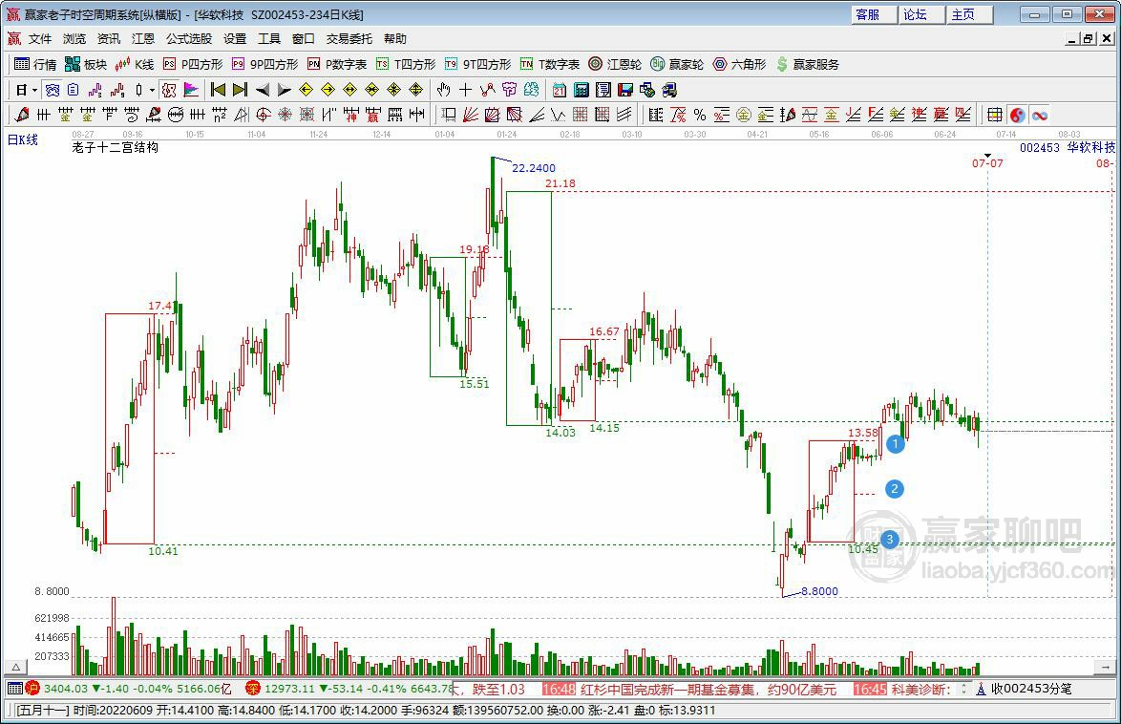Click the pink flag indicator icon
Image resolution: width=1121 pixels, height=724 pixels.
click(x=191, y=90)
